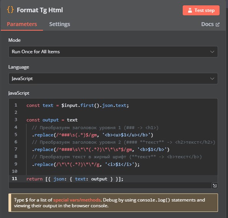Viewport: 228px width, 218px height.
Task: Click the expand code editor icon
Action: (215, 186)
